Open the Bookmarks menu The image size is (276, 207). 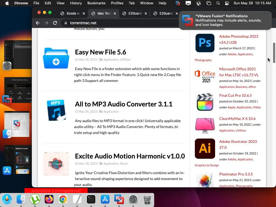96,3
